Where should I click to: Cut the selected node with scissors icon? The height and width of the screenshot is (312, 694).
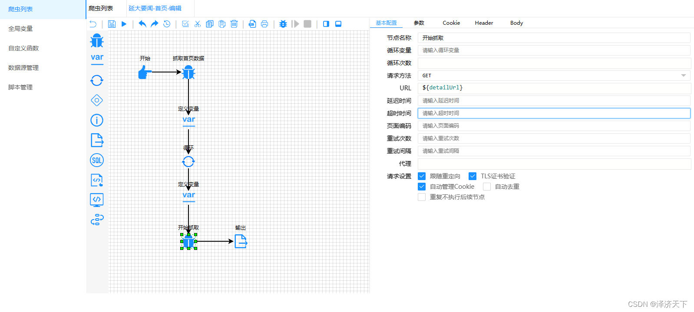coord(198,24)
